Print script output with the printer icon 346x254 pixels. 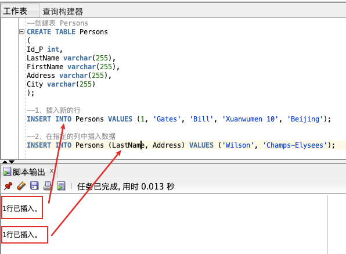pos(48,186)
